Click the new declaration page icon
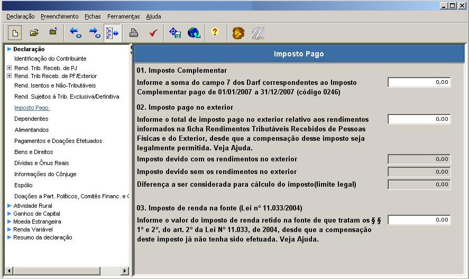The width and height of the screenshot is (469, 279). pyautogui.click(x=15, y=33)
